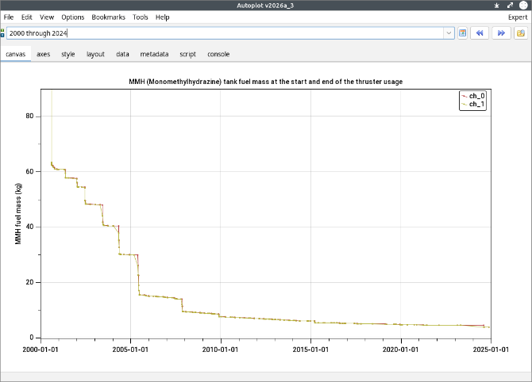Switch to the axes tab
The image size is (532, 382).
[x=44, y=54]
